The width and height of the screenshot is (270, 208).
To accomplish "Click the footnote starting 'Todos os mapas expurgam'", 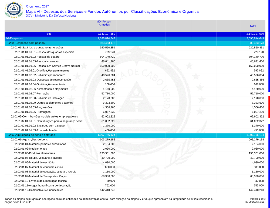I will point(109,200).
